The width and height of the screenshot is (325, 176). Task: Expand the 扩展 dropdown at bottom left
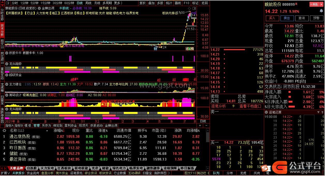tap(5, 173)
